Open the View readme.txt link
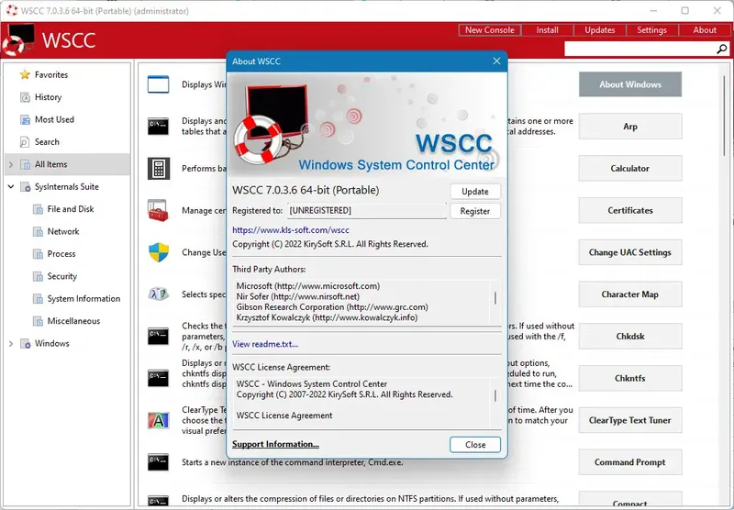This screenshot has height=510, width=734. (265, 344)
